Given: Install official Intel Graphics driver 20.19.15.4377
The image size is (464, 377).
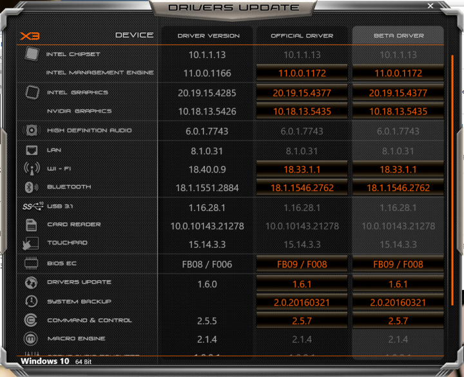Looking at the screenshot, I should tap(302, 93).
